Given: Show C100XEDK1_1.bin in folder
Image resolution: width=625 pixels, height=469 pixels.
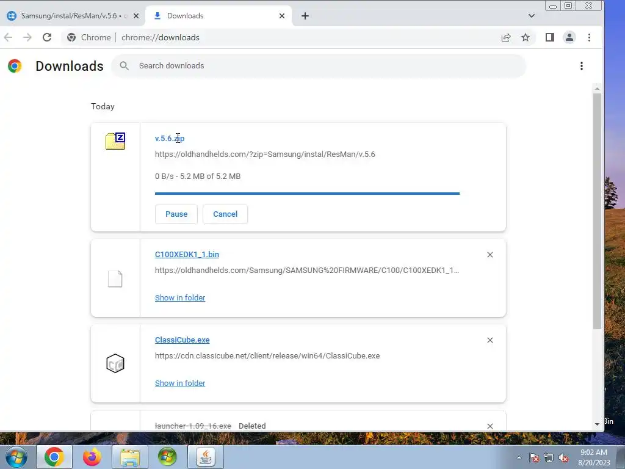Looking at the screenshot, I should coord(180,297).
